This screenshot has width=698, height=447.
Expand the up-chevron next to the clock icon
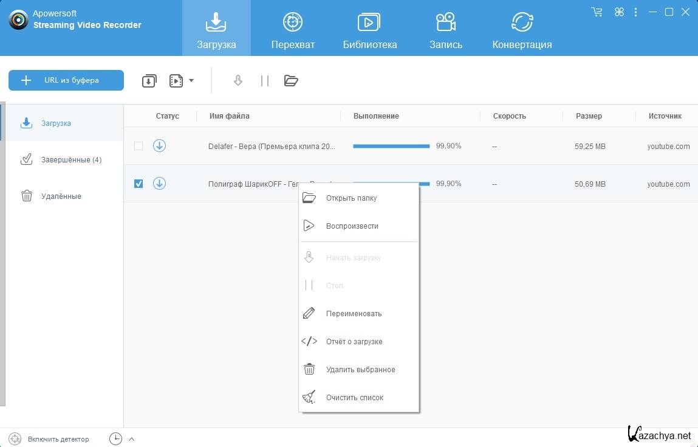point(132,438)
